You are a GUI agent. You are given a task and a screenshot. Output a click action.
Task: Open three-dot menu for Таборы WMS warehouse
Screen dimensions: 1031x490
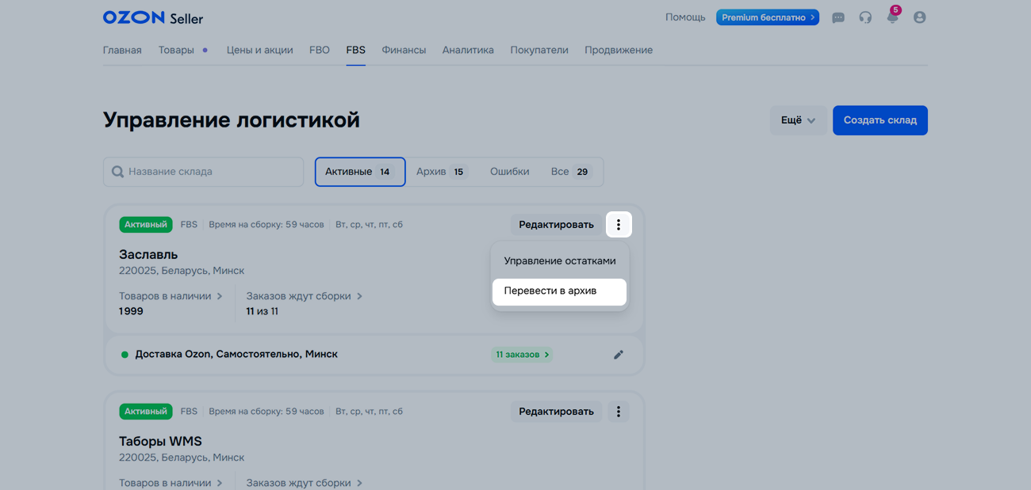pyautogui.click(x=619, y=412)
